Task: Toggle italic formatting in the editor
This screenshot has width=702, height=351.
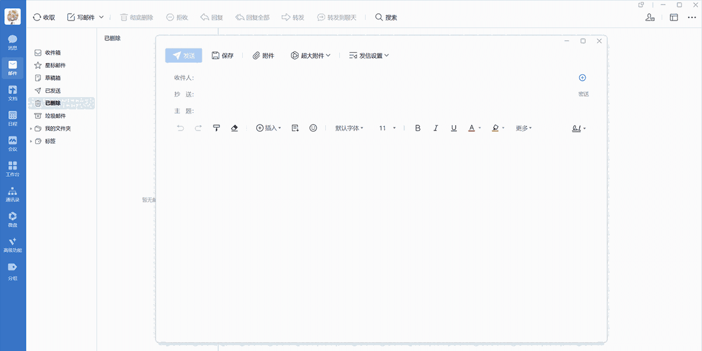Action: (x=435, y=128)
